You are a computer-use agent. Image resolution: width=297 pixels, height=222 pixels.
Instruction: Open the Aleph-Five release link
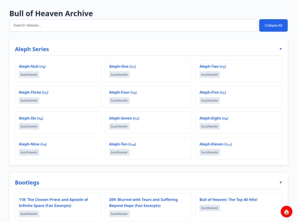pos(212,92)
